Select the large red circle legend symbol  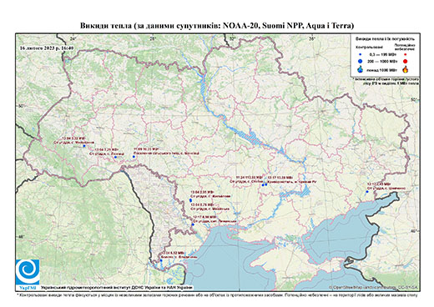(405, 62)
